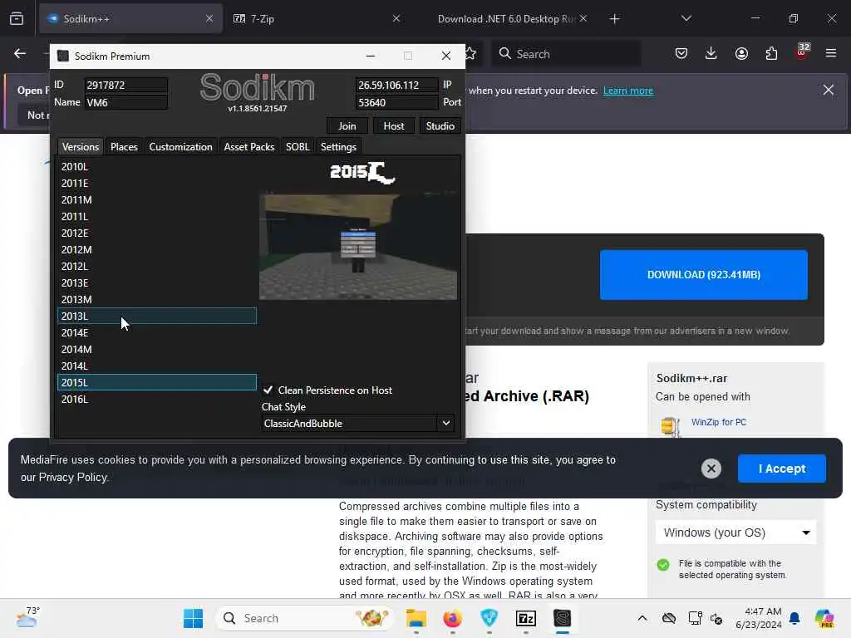Select version 2014L in list
The width and height of the screenshot is (851, 638).
click(x=157, y=366)
